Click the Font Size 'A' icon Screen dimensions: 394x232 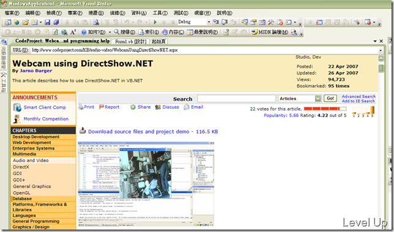(x=73, y=32)
